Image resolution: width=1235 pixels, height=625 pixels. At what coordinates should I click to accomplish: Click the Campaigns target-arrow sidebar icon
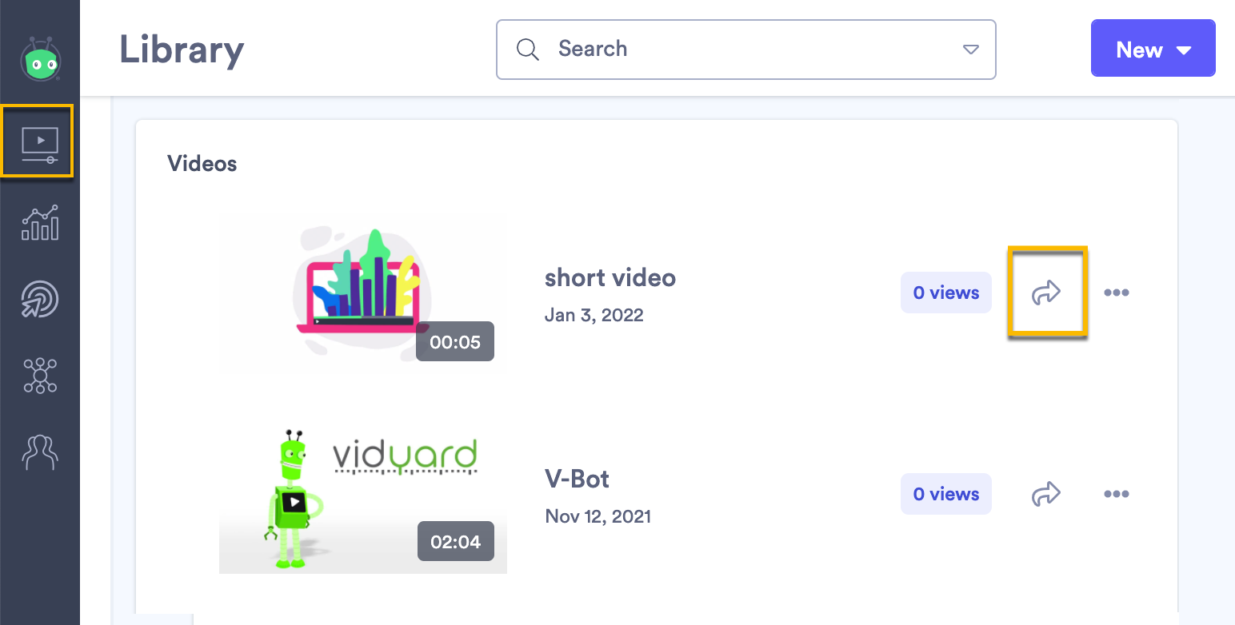click(40, 299)
